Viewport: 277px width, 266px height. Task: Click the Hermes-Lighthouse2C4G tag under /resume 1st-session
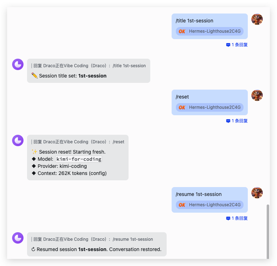pyautogui.click(x=214, y=205)
